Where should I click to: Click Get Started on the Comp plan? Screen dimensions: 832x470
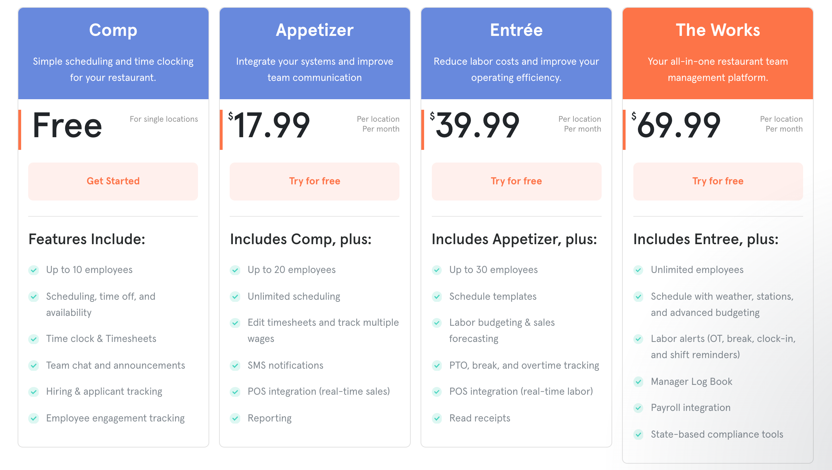pyautogui.click(x=113, y=181)
